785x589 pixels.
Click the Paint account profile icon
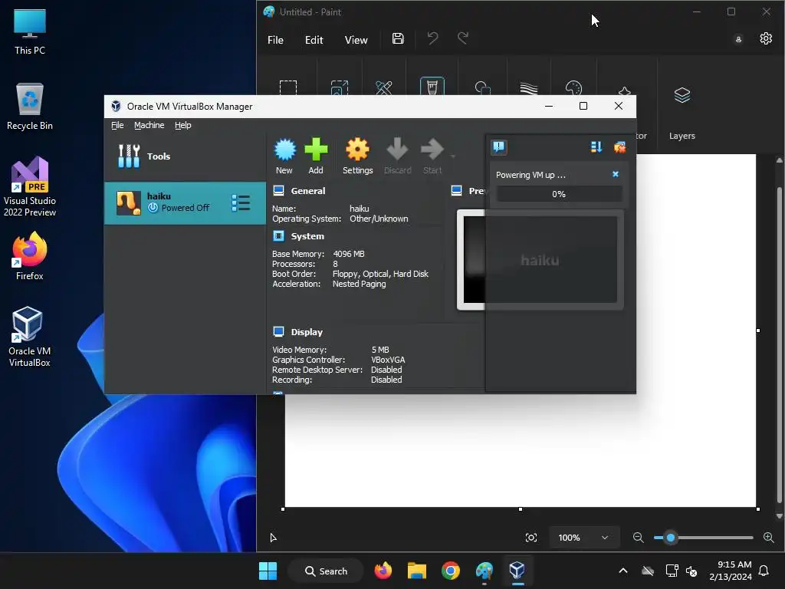coord(738,39)
